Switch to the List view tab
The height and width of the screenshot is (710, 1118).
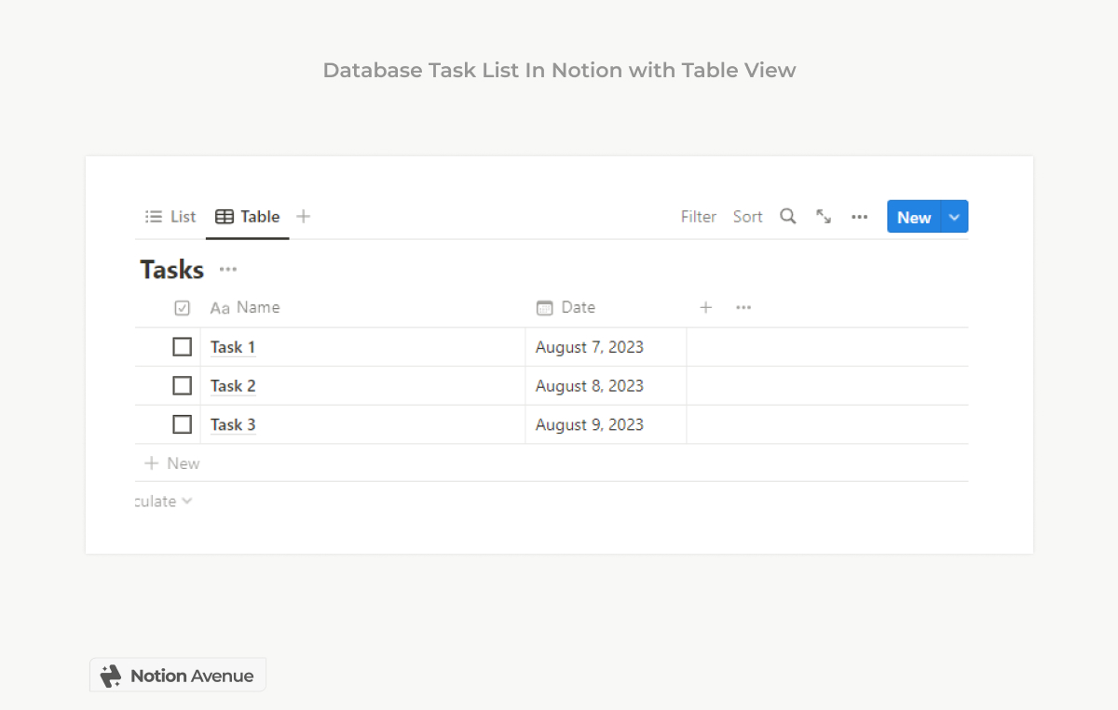(170, 216)
